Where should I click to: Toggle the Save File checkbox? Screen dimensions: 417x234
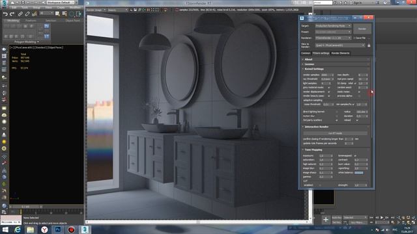pos(354,38)
